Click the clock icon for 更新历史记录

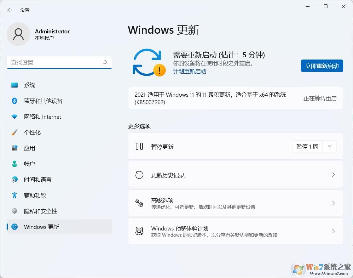click(x=139, y=175)
